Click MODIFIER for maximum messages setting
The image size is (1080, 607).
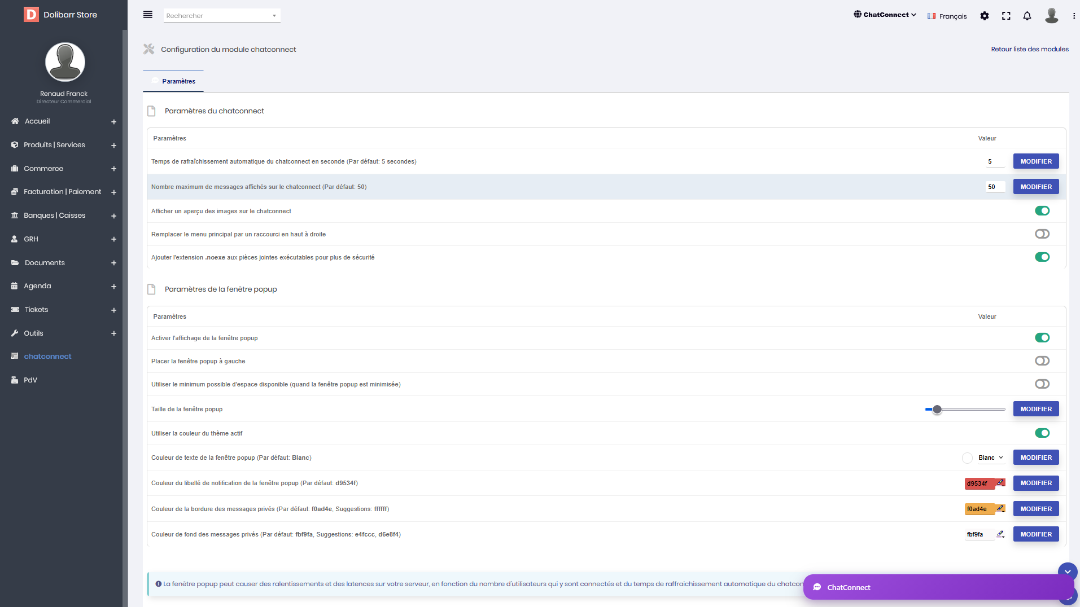point(1036,187)
